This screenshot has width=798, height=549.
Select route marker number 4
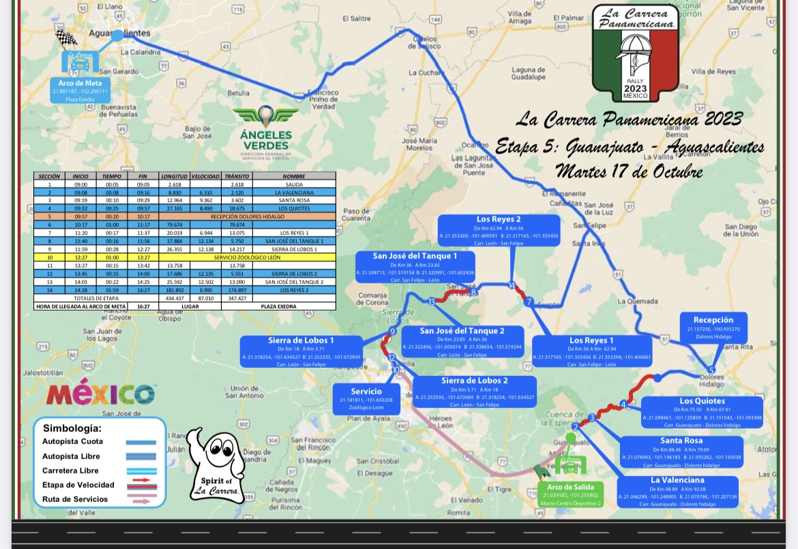(623, 405)
